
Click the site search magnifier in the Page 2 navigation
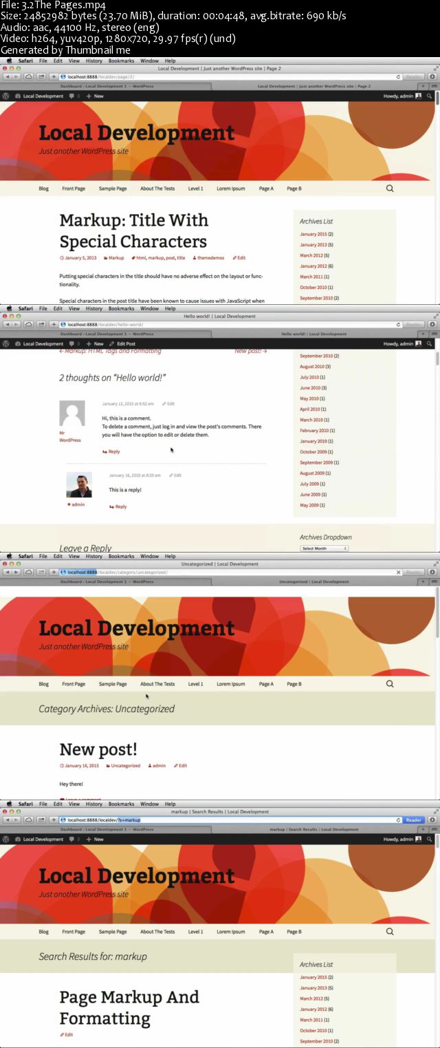(x=390, y=189)
